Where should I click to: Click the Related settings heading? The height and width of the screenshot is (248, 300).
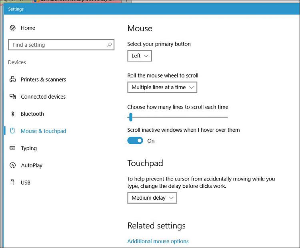[156, 226]
